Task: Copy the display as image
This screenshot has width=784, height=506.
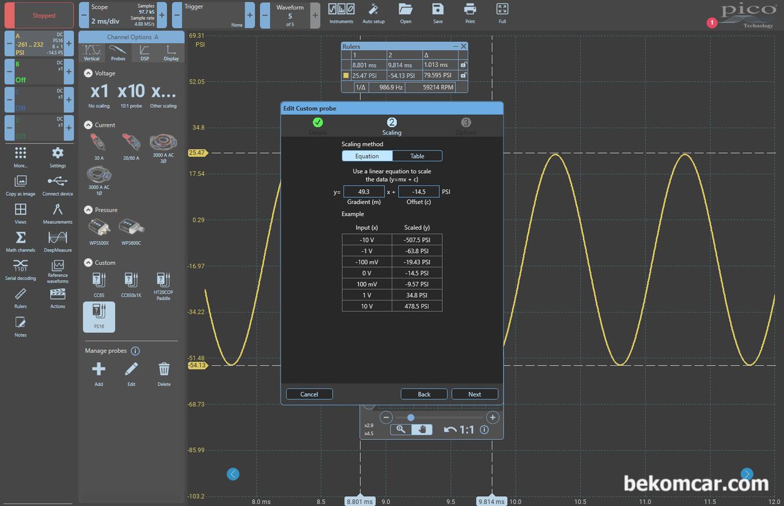Action: [21, 185]
